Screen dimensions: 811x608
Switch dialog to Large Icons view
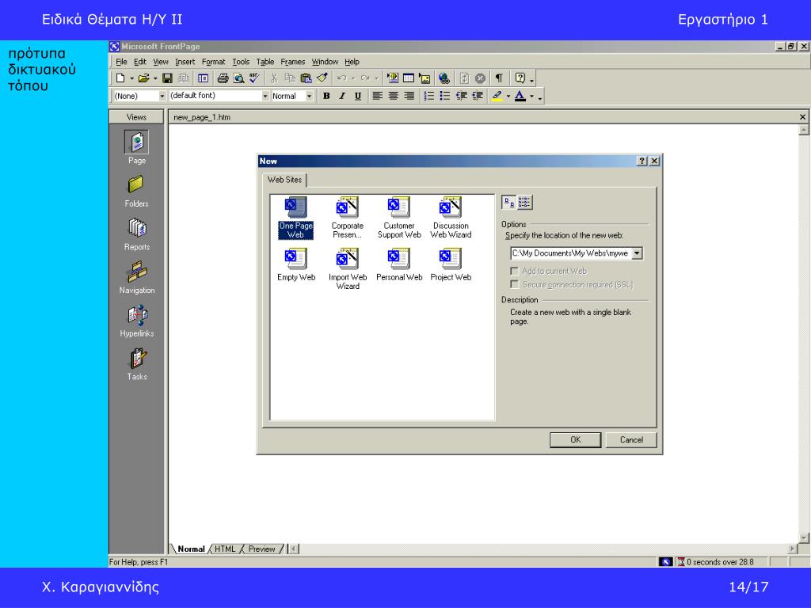[x=509, y=202]
